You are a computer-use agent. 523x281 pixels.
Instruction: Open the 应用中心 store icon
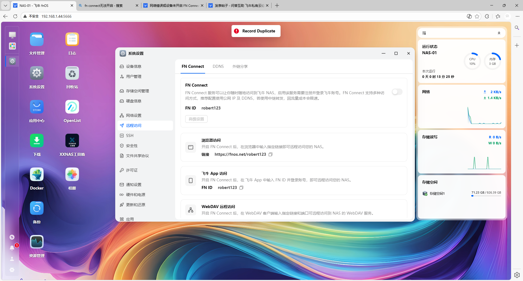pos(37,107)
